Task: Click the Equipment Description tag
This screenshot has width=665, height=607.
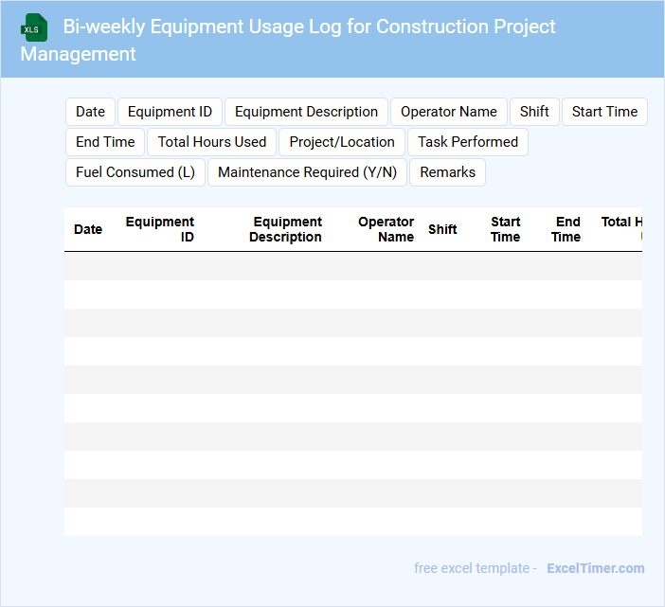Action: tap(306, 112)
